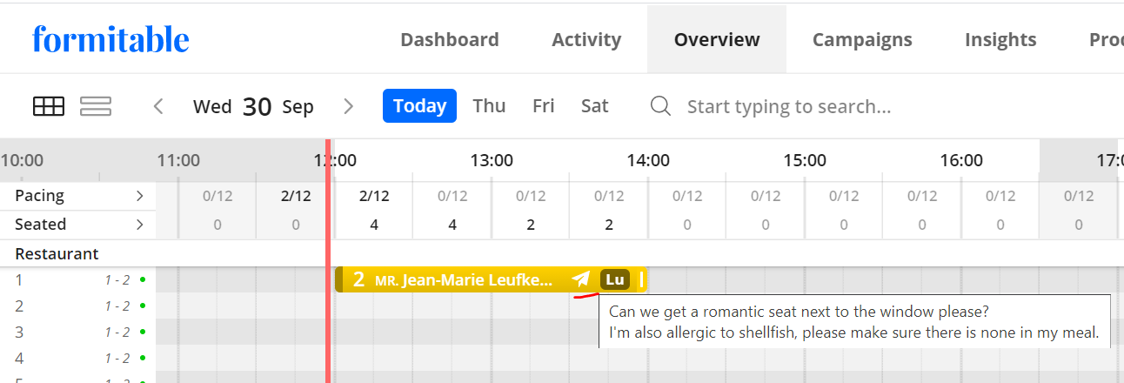Screen dimensions: 1124x383
Task: Click green status dot for table 1
Action: point(143,279)
